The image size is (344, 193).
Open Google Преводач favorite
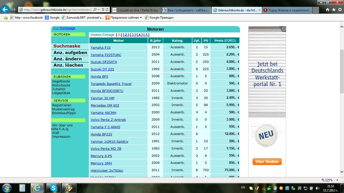(159, 17)
